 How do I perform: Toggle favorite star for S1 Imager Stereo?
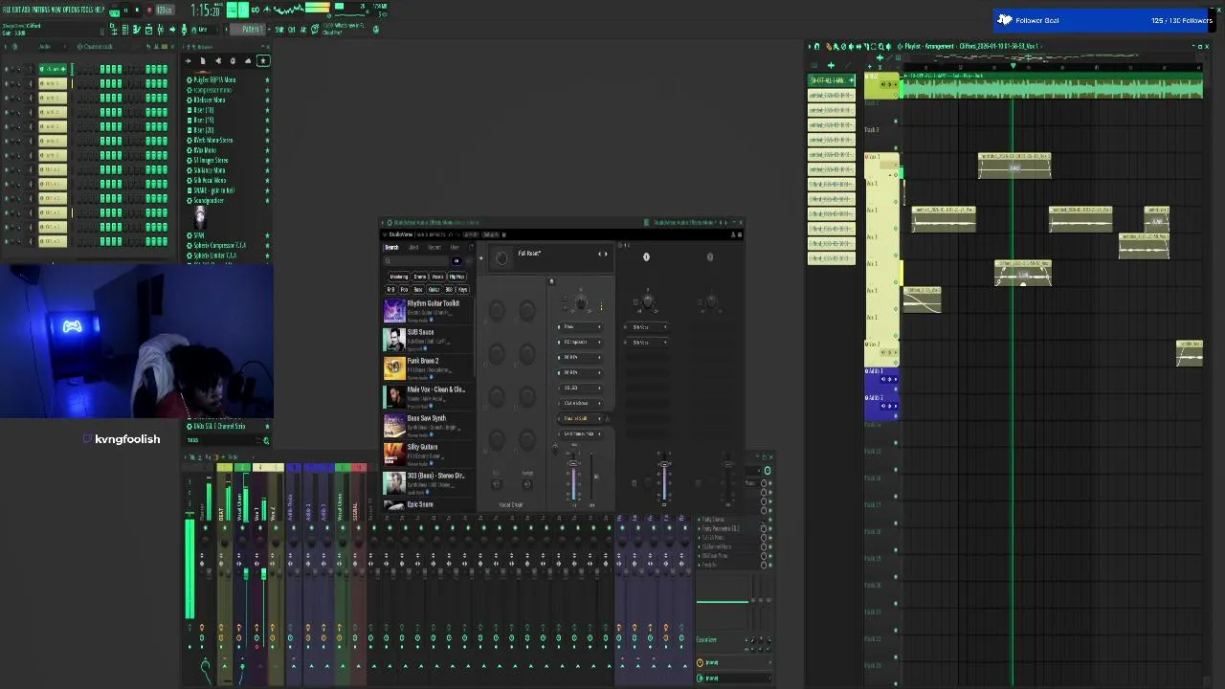coord(267,160)
